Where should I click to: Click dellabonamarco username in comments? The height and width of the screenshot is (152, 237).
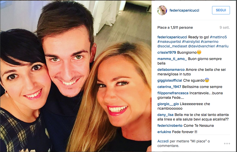(171, 70)
